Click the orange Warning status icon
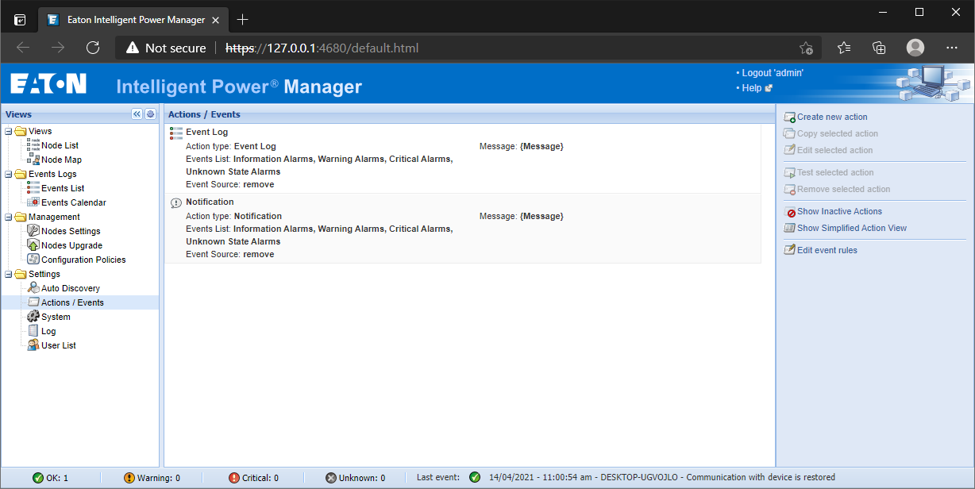Viewport: 975px width, 489px height. [129, 478]
